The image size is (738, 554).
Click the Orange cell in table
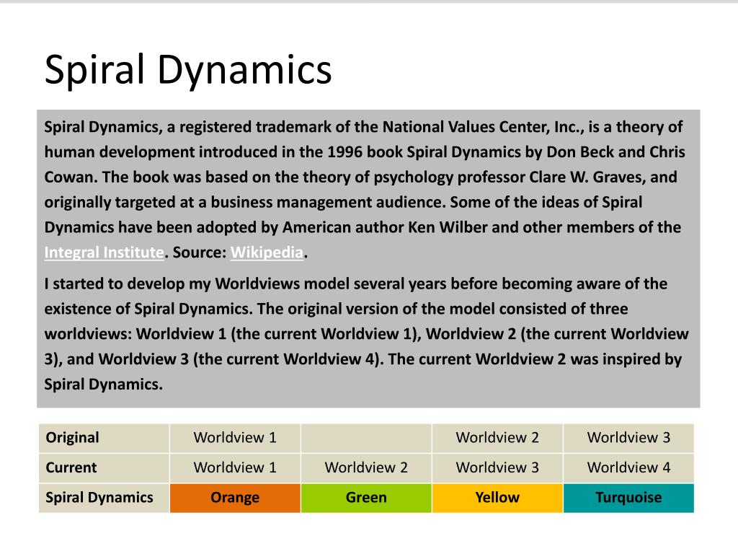[235, 498]
